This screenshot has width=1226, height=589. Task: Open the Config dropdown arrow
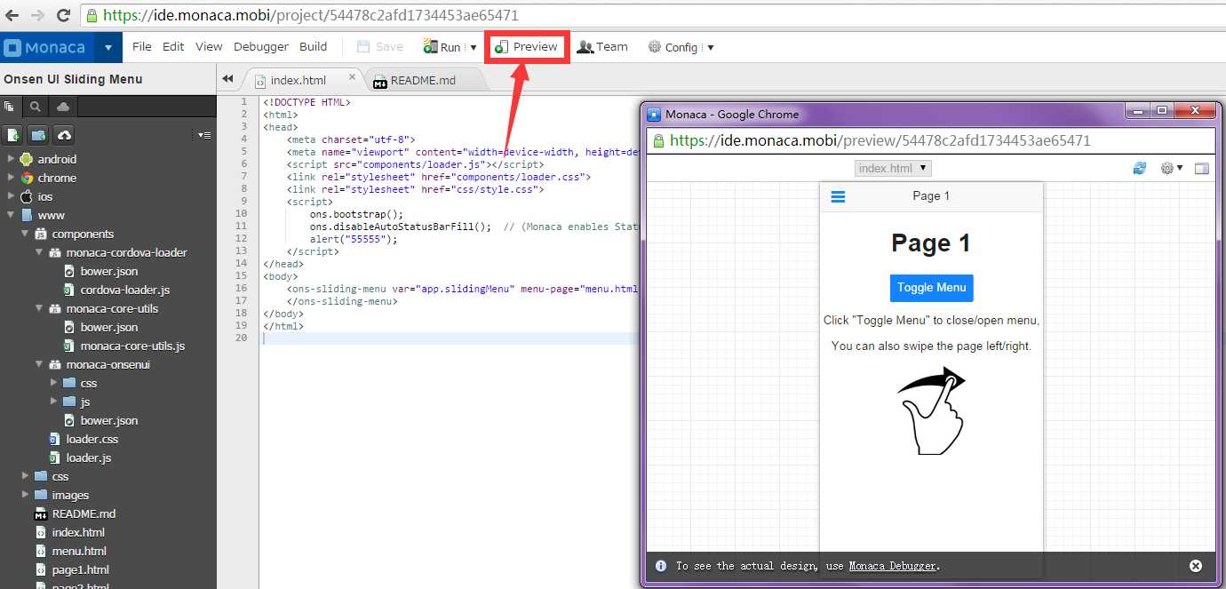[710, 48]
